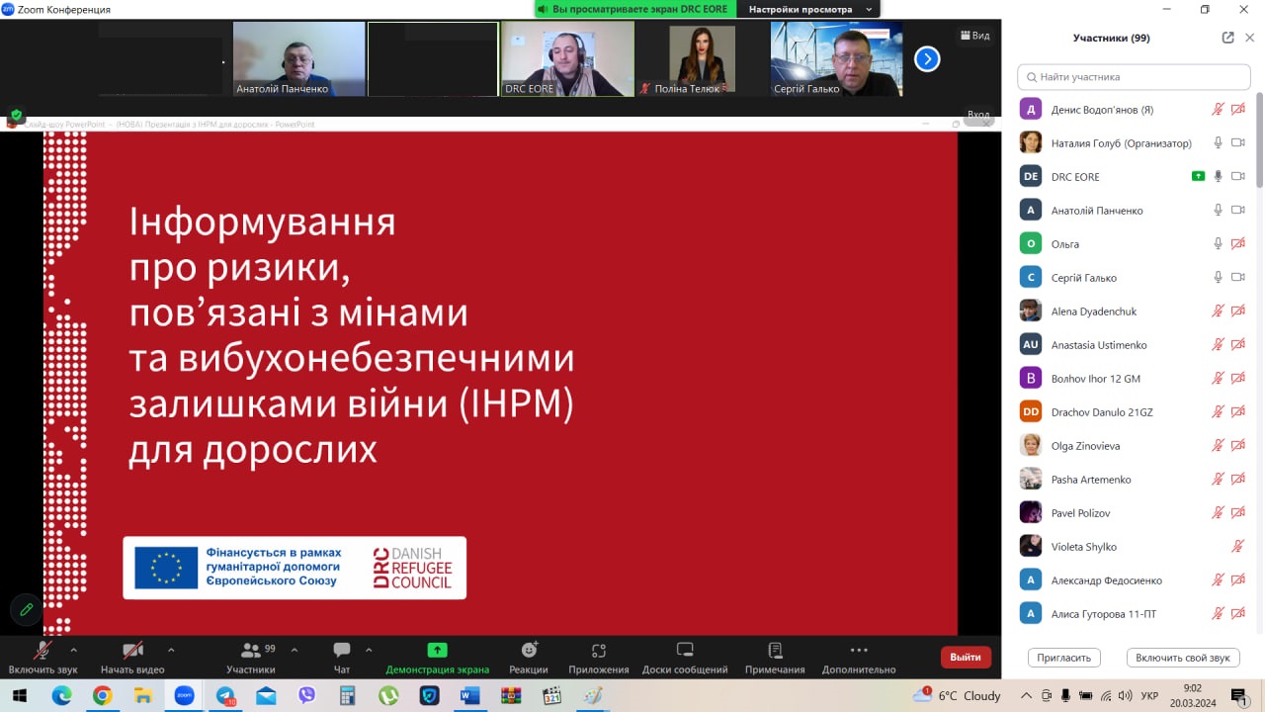Open File Explorer from taskbar
Viewport: 1265px width, 712px height.
tap(143, 695)
